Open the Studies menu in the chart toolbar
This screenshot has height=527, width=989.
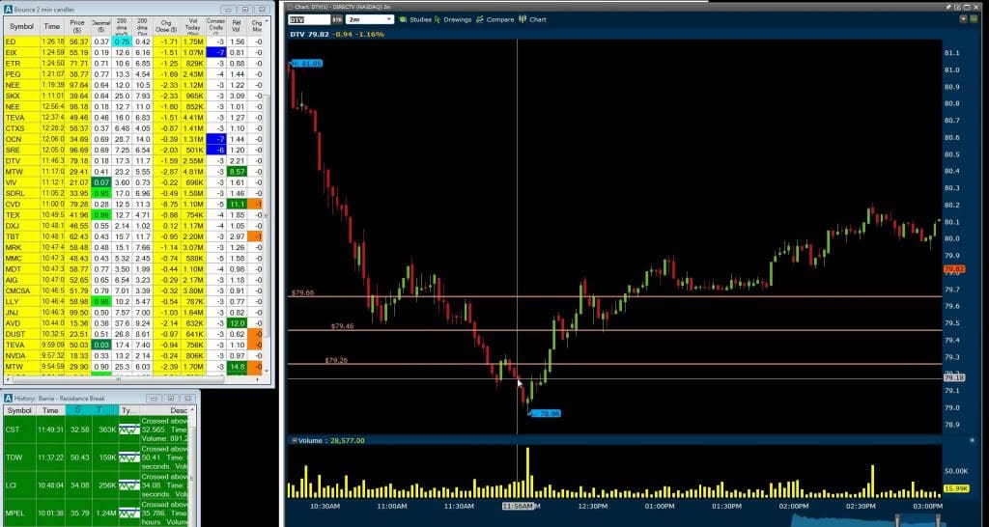(x=415, y=19)
